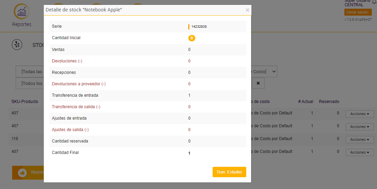Sort by the SKU-Producto column header
The height and width of the screenshot is (189, 377).
(x=25, y=102)
